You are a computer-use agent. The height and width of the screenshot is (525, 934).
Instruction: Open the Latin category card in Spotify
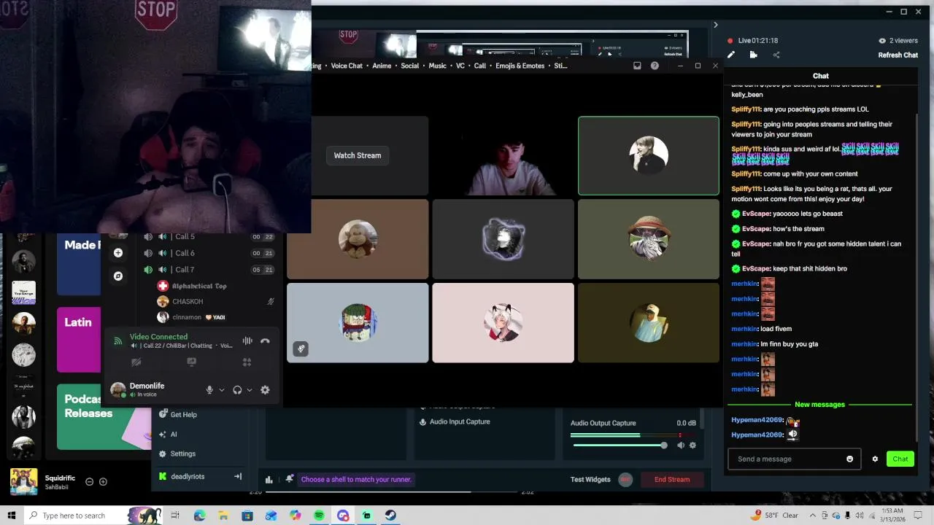79,339
